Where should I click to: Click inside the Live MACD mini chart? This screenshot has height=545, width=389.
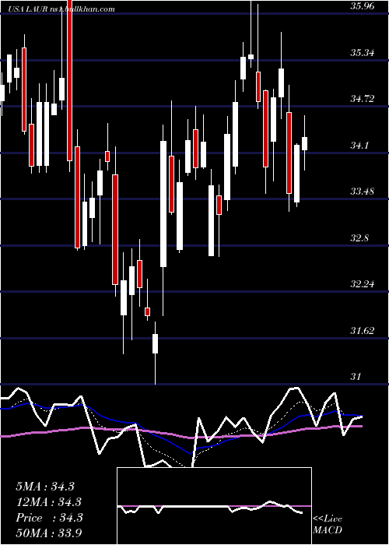pyautogui.click(x=214, y=506)
